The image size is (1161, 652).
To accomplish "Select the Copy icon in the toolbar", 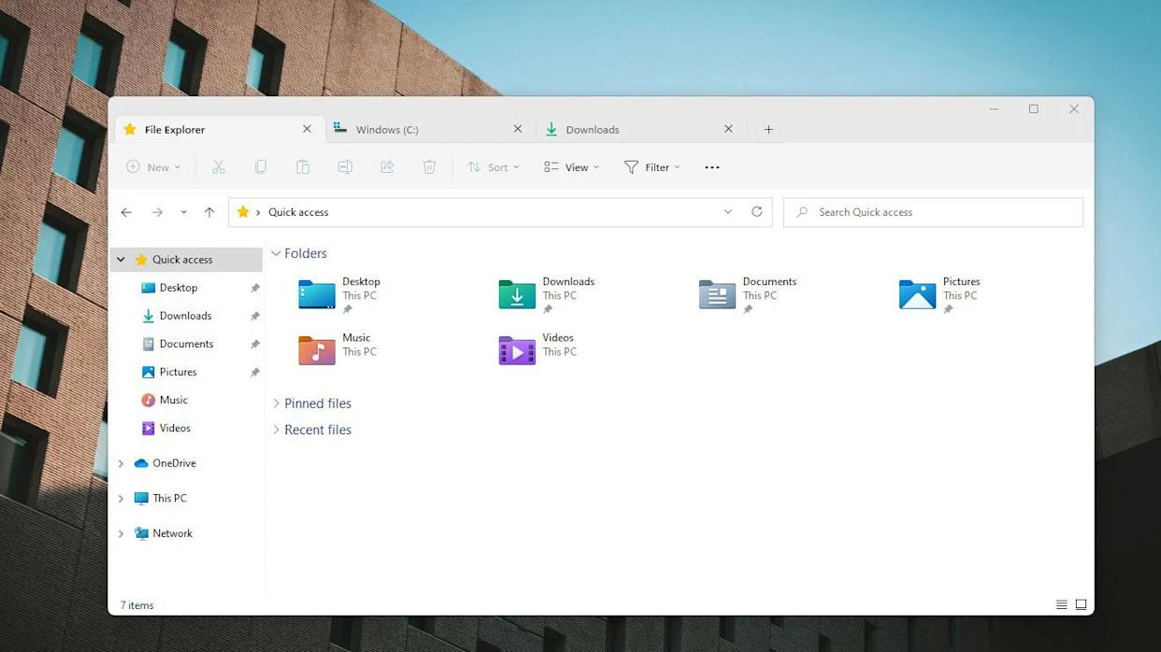I will point(261,166).
